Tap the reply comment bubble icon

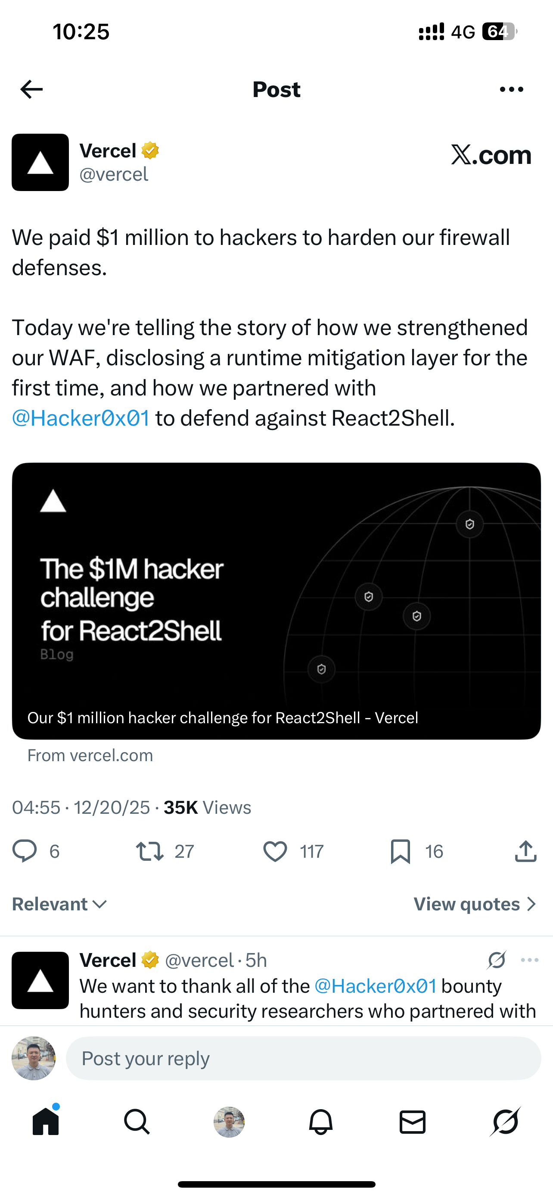24,851
